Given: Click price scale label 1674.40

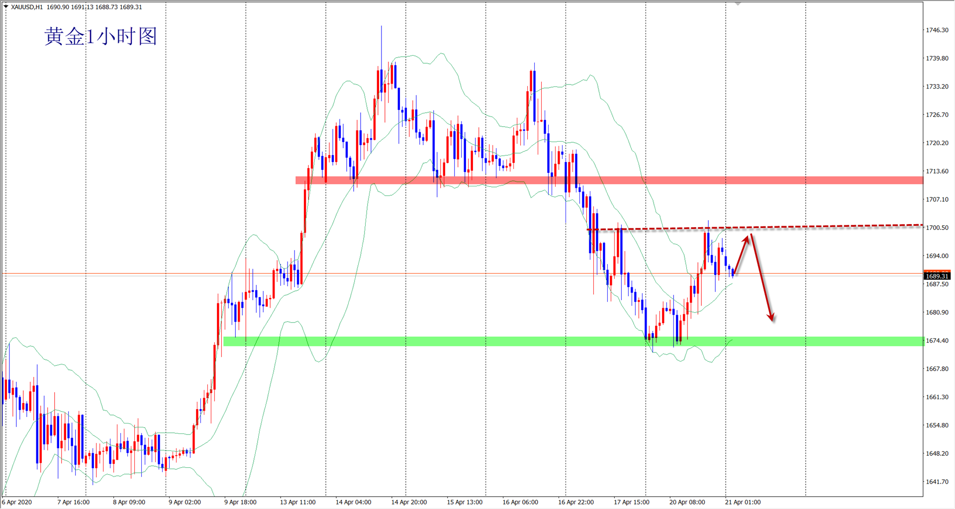Looking at the screenshot, I should coord(937,340).
